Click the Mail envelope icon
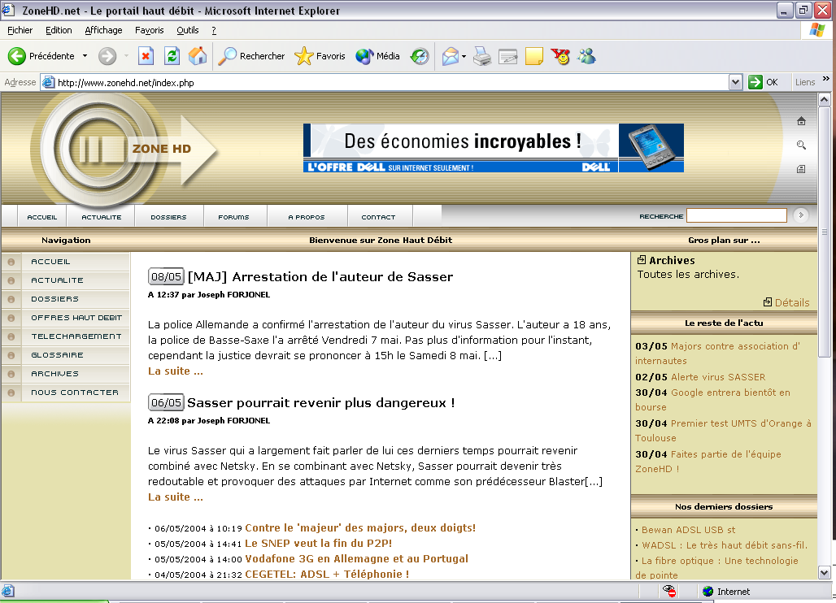The image size is (836, 603). 451,56
